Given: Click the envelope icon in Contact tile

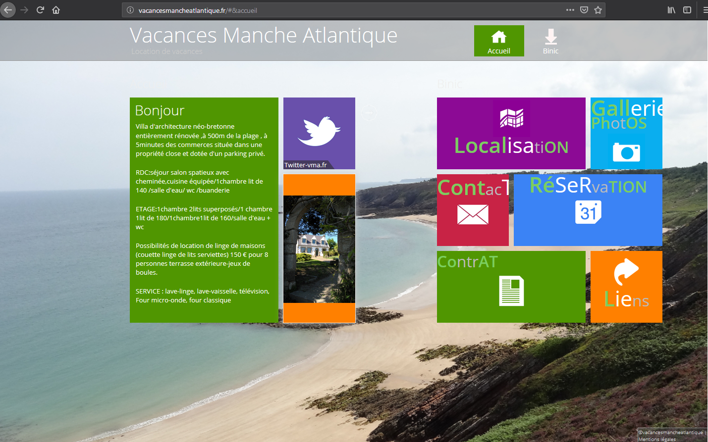Looking at the screenshot, I should click(473, 215).
